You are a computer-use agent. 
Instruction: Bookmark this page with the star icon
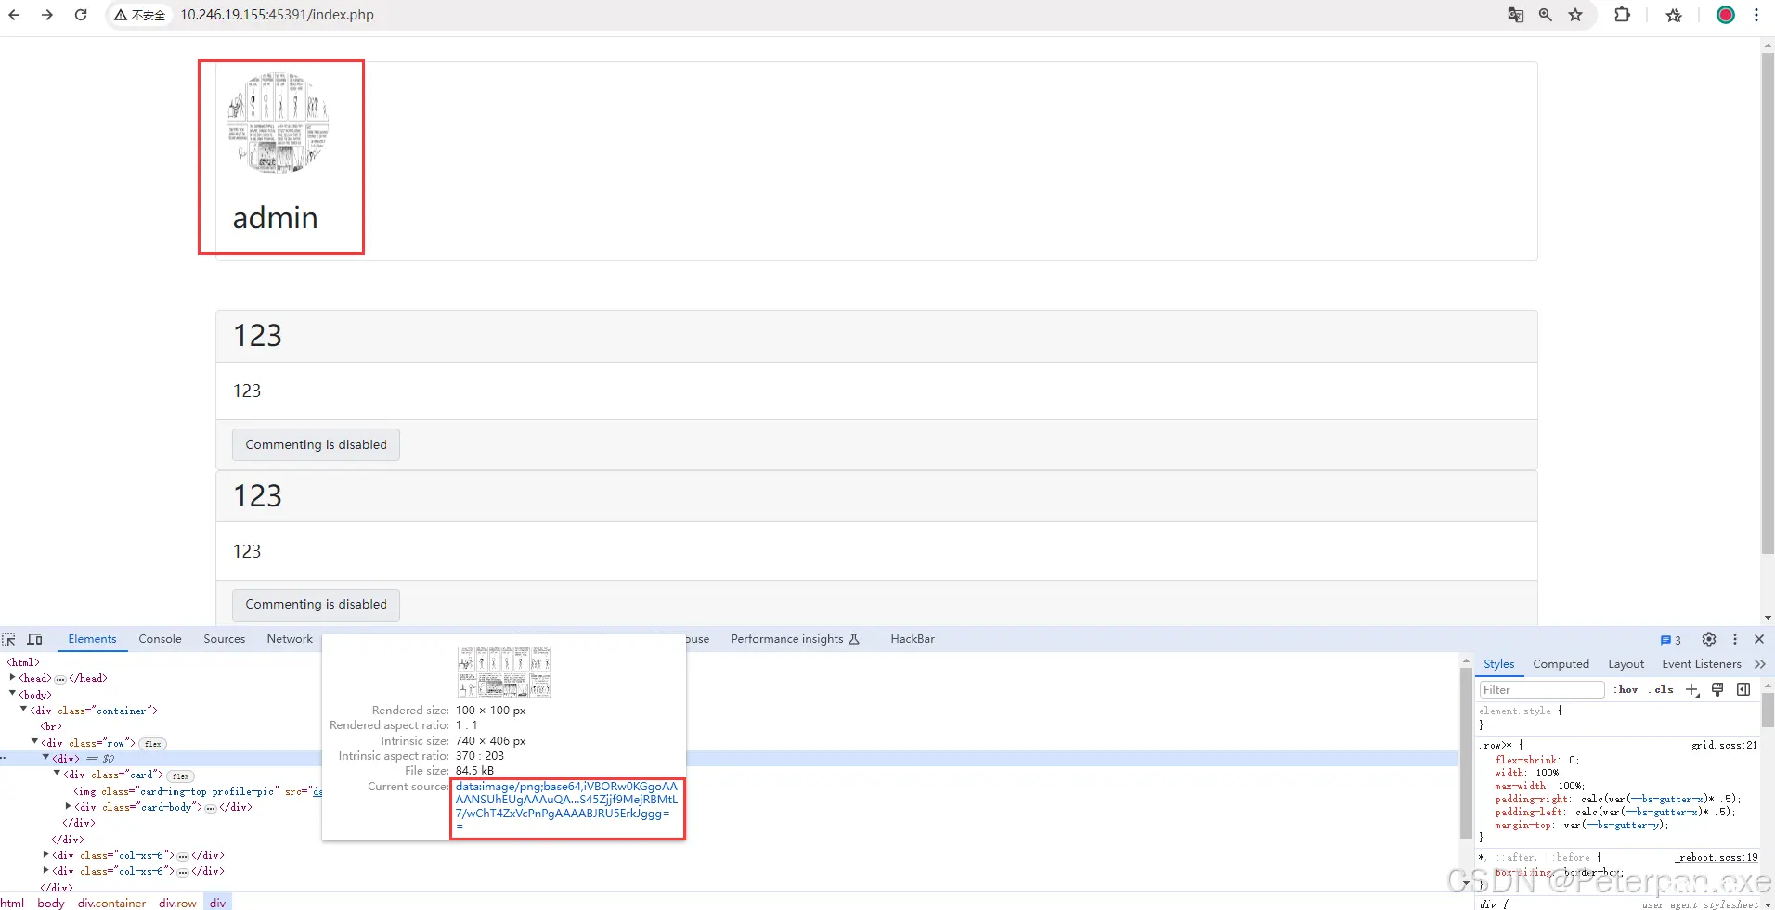1575,15
